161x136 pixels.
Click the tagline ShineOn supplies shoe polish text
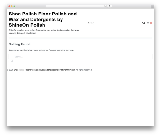coord(44,32)
